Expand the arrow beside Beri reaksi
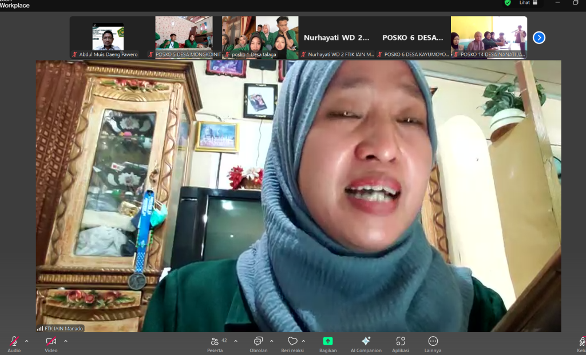Viewport: 586px width, 355px height. pos(303,341)
